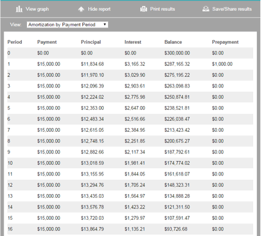Screen dimensions: 270x236
Task: Click balance $226,038.47
Action: tap(177, 119)
